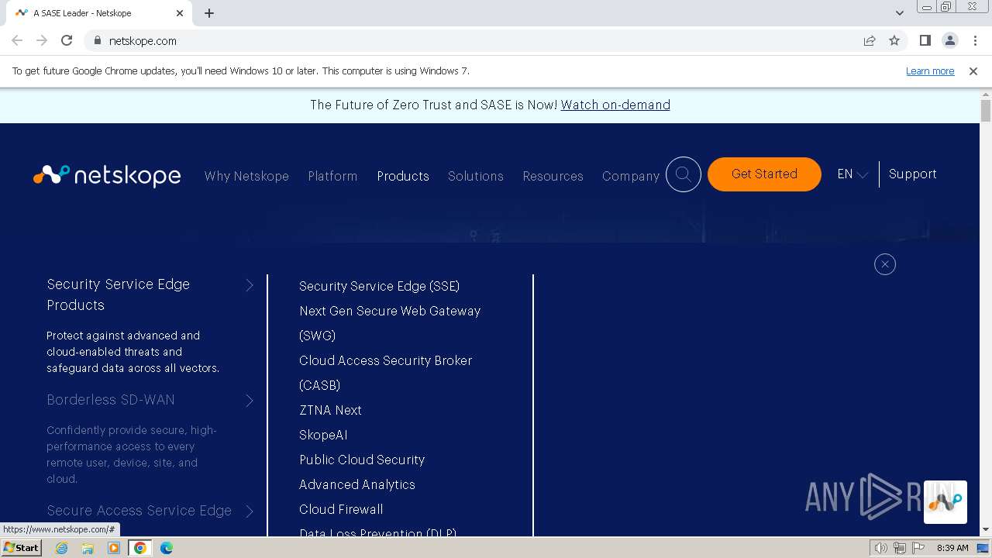The height and width of the screenshot is (558, 992).
Task: Reload the netskope.com page
Action: [67, 40]
